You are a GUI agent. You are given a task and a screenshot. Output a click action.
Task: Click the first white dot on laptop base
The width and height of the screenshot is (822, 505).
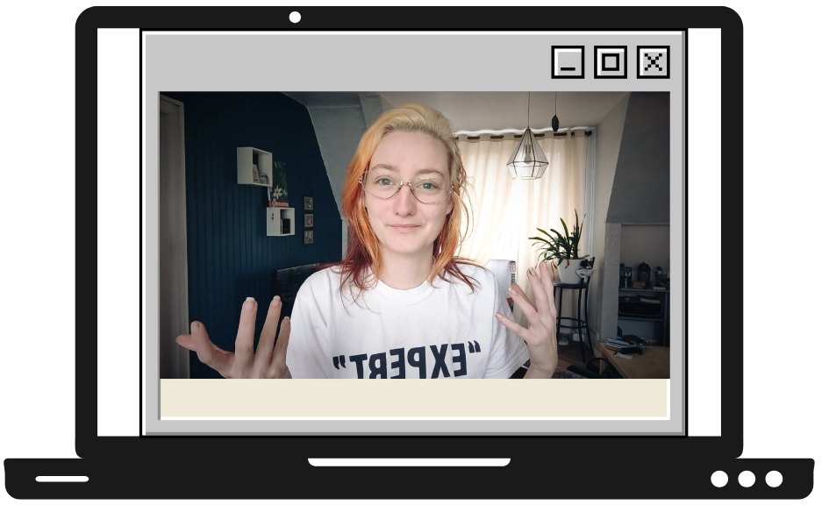pyautogui.click(x=719, y=479)
